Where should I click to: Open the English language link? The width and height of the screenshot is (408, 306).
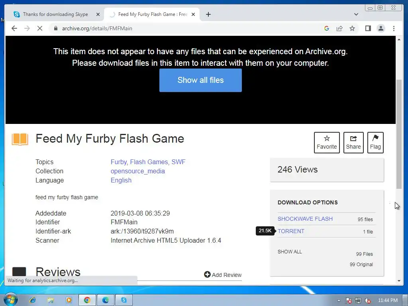click(121, 180)
